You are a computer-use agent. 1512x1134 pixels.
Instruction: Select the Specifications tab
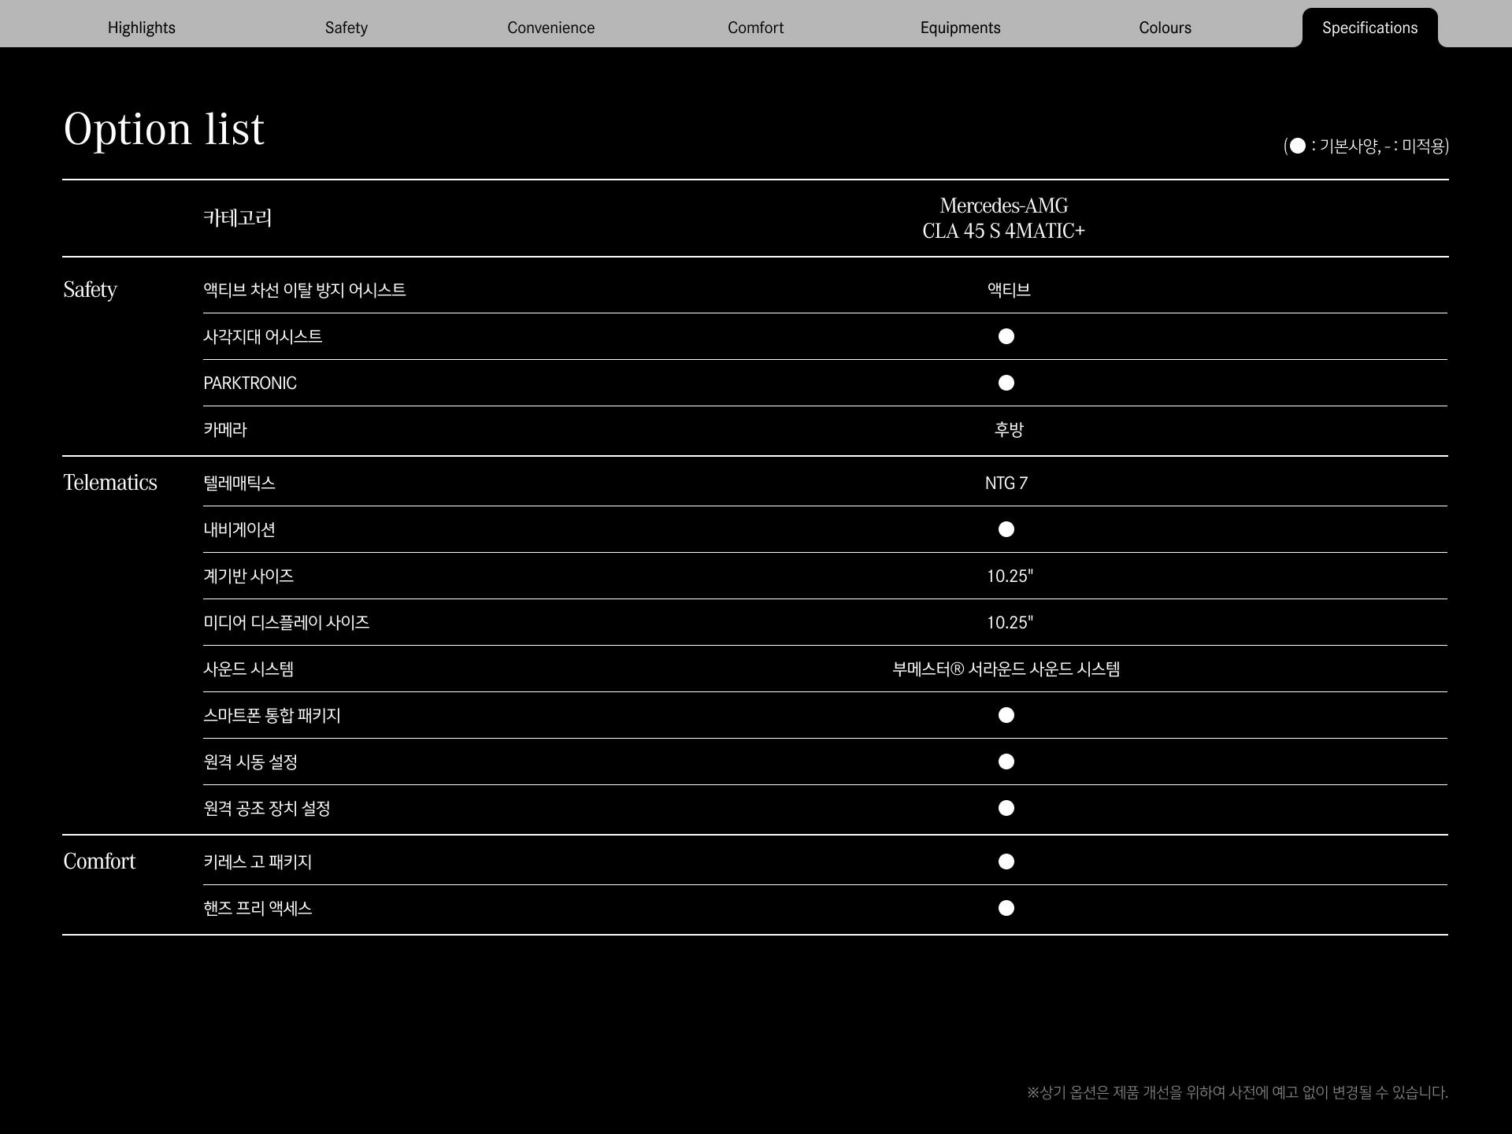(1370, 28)
